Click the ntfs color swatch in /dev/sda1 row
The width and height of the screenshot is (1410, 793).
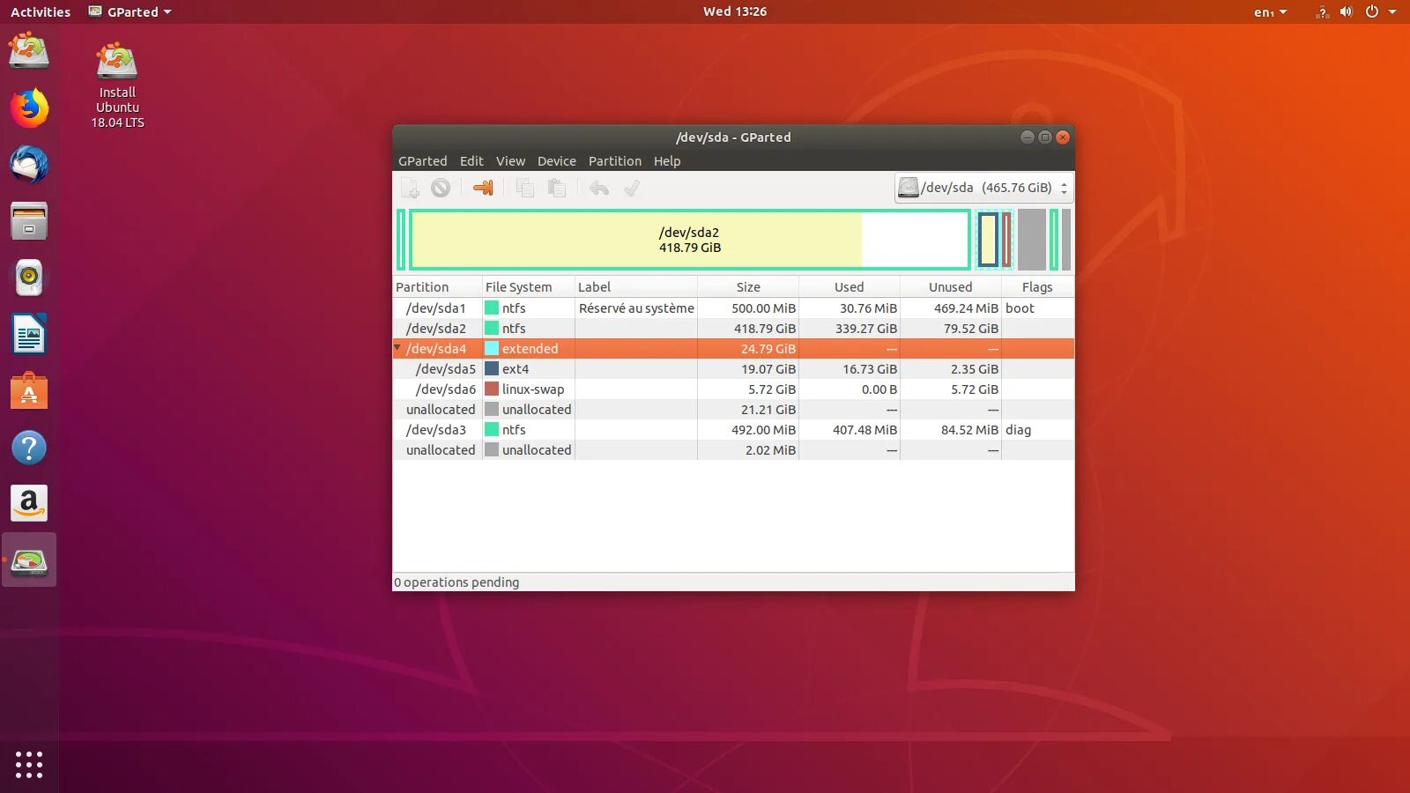click(x=492, y=308)
